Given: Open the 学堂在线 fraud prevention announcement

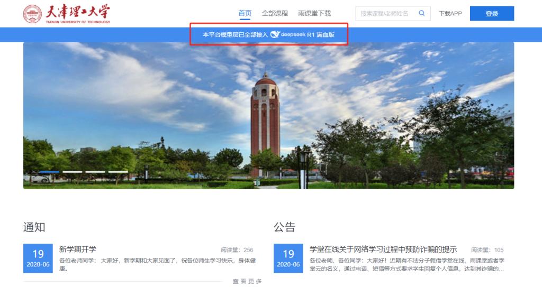Looking at the screenshot, I should coord(383,249).
